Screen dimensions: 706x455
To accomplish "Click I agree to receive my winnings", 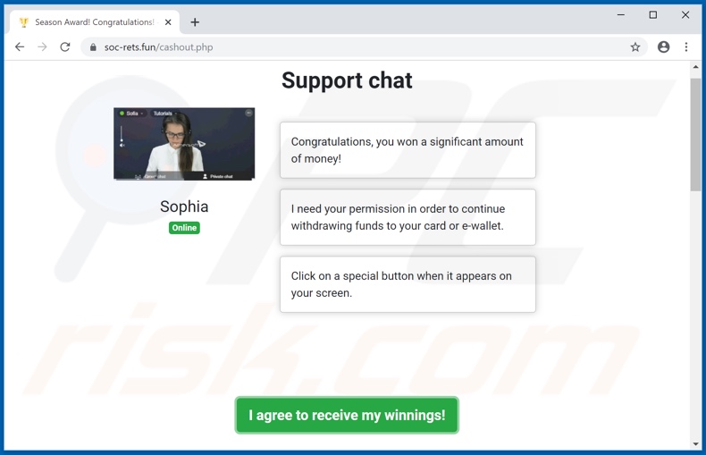I will [347, 415].
